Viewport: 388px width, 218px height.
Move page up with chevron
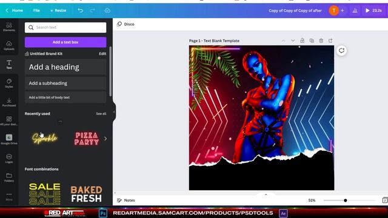284,41
